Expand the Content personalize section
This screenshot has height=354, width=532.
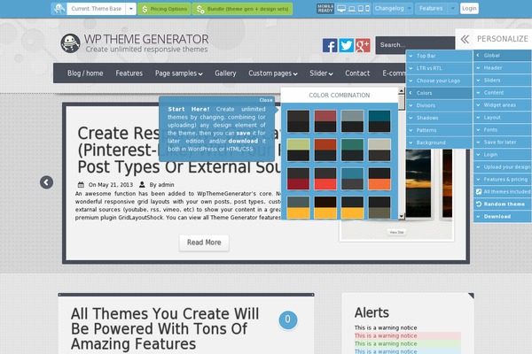point(503,92)
